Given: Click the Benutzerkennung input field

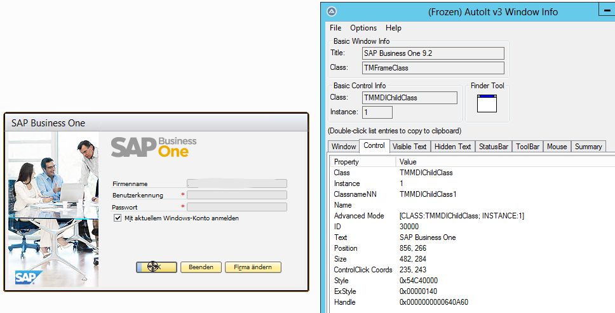Looking at the screenshot, I should 237,195.
